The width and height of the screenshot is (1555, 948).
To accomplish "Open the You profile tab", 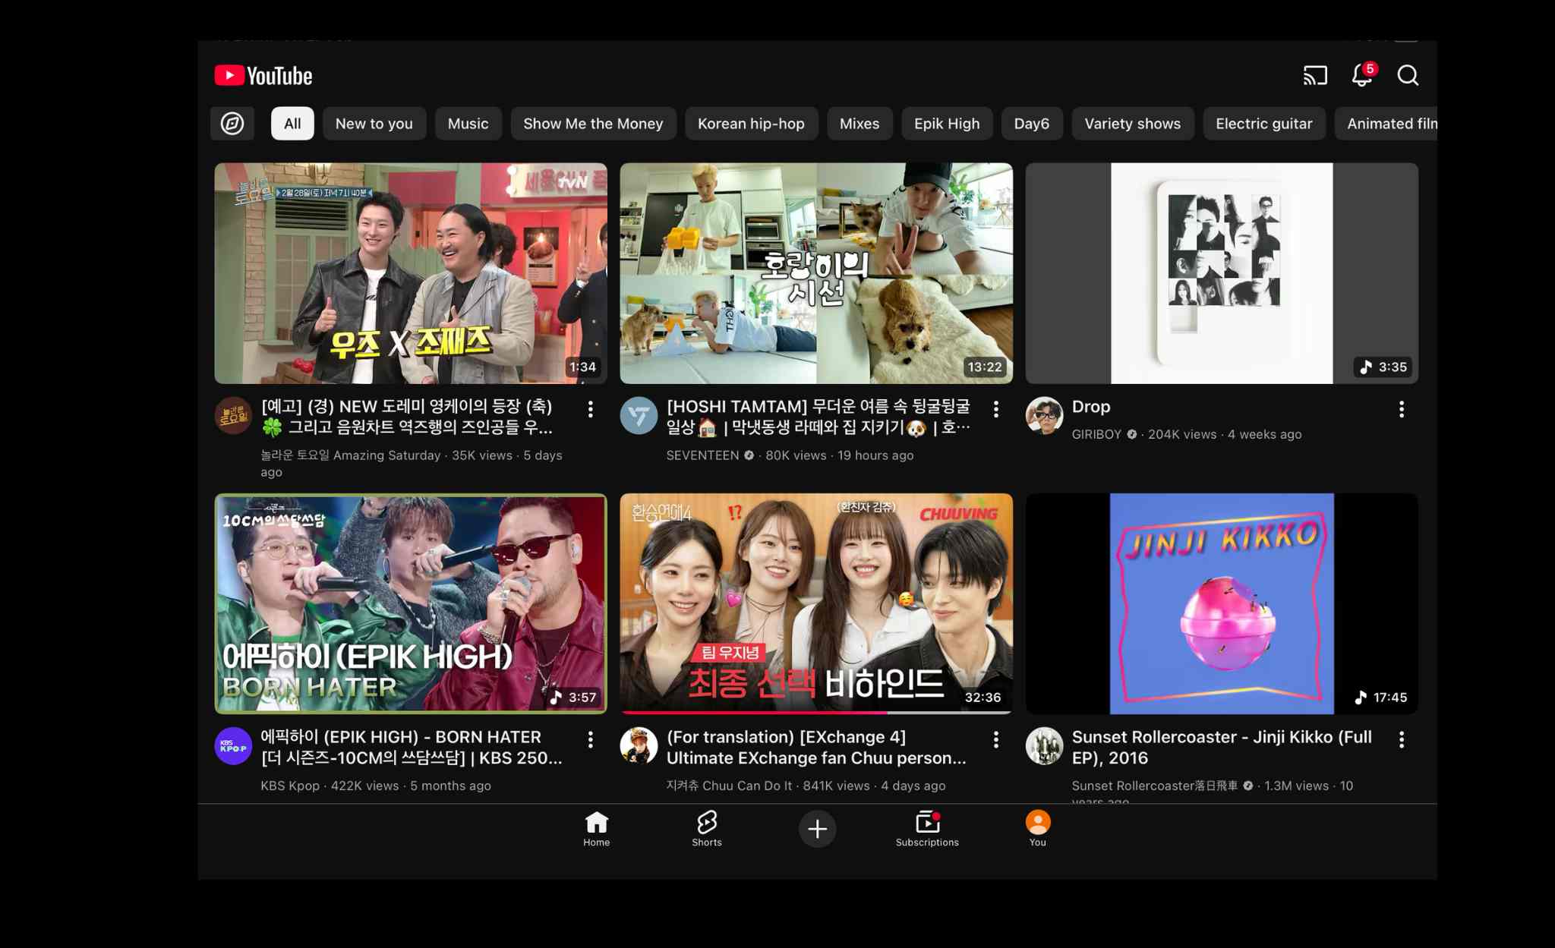I will coord(1037,828).
